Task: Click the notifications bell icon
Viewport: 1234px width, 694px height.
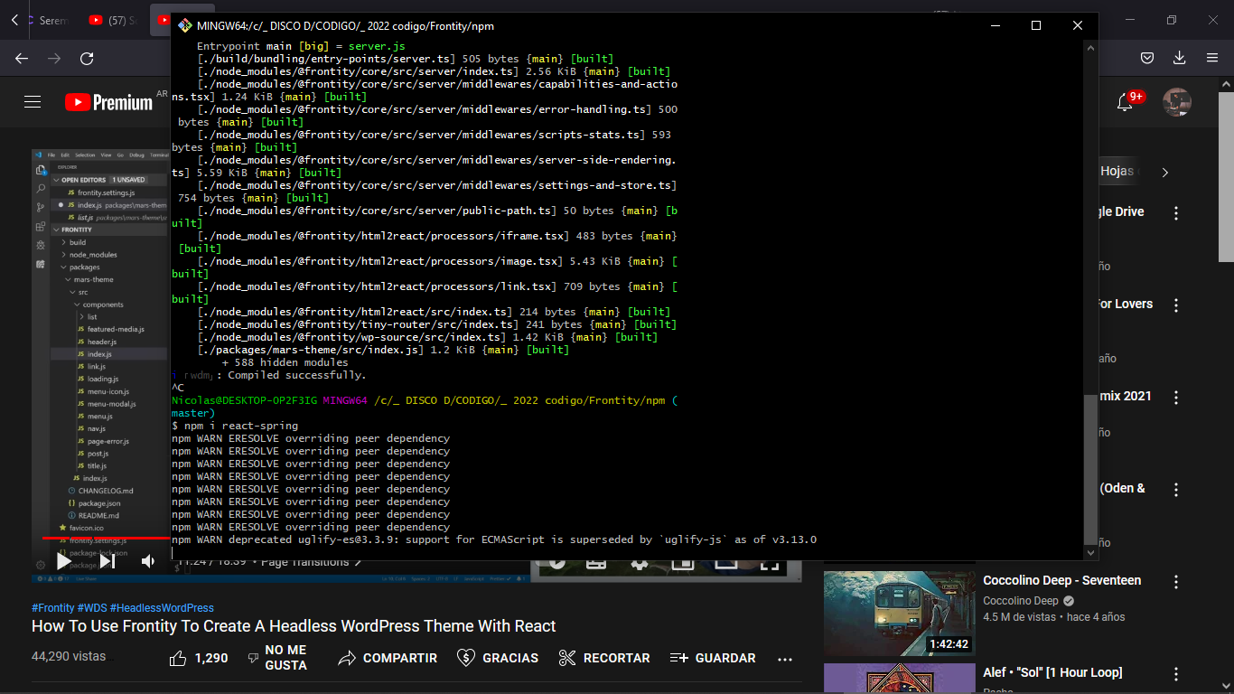Action: point(1125,102)
